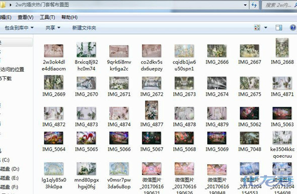
Task: Select the IMG_5069 thumbnail
Action: 217,138
